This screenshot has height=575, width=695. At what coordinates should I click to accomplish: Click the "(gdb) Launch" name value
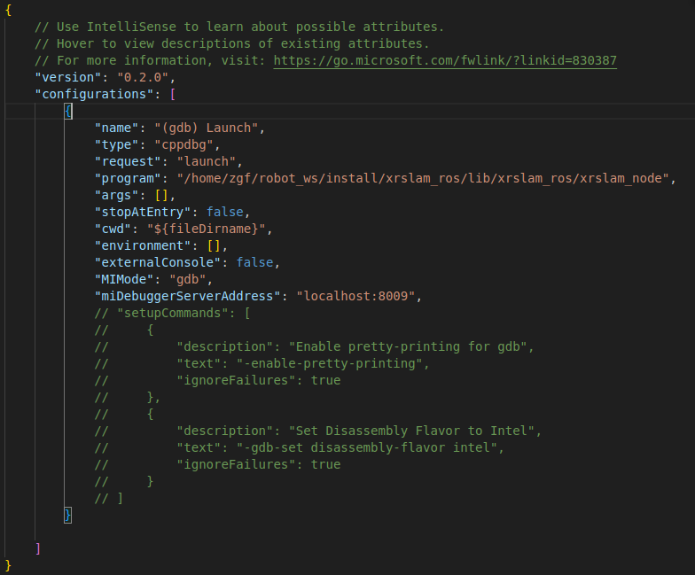[206, 128]
